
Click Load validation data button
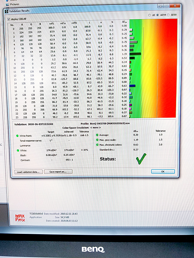28,172
